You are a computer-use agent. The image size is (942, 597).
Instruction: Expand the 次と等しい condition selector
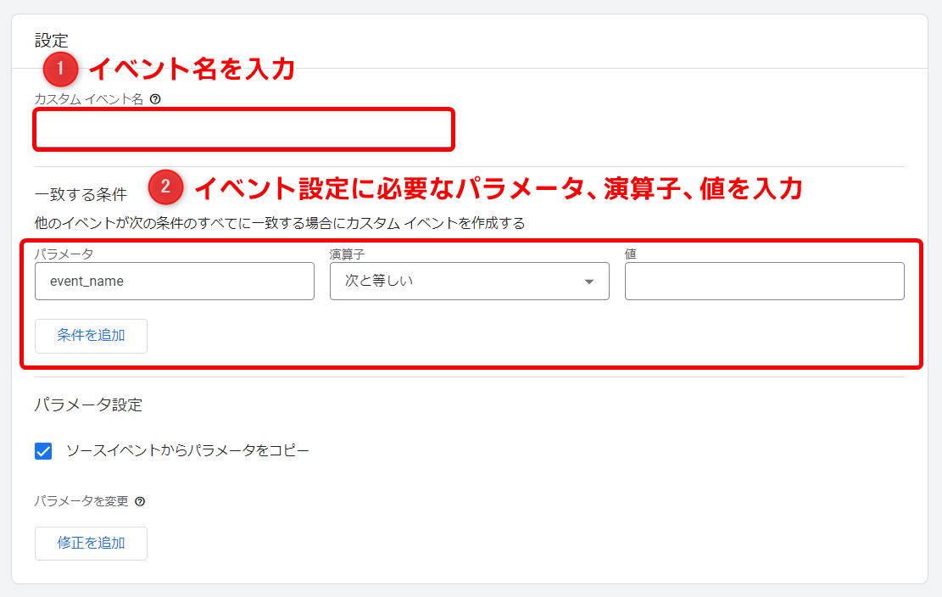tap(469, 281)
